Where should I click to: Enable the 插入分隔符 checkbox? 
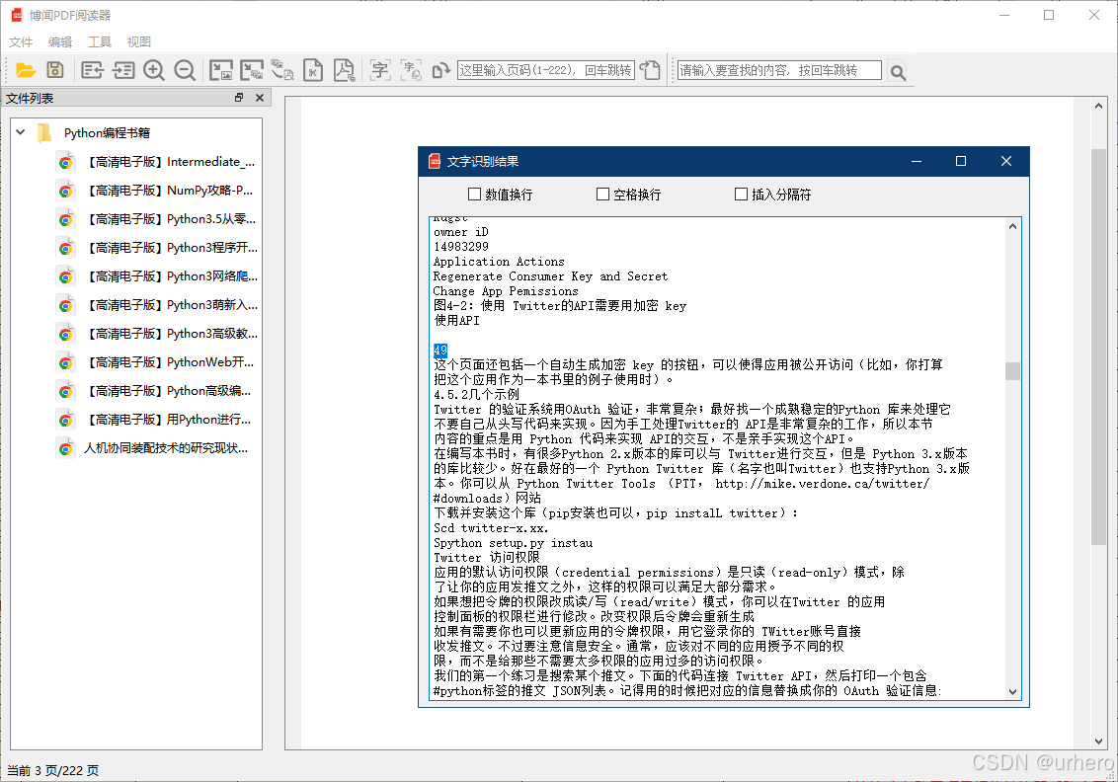[x=741, y=194]
